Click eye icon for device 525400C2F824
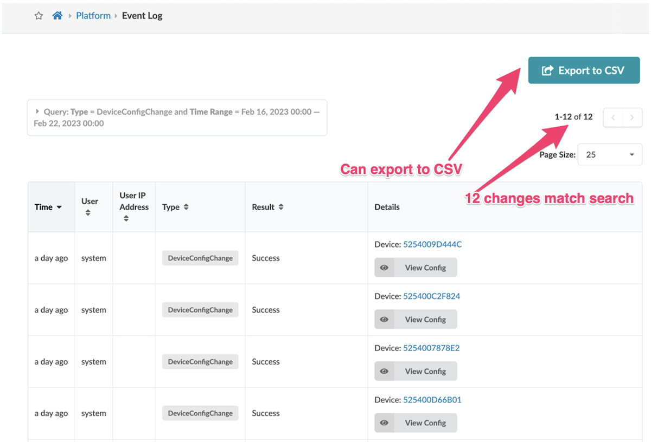The width and height of the screenshot is (651, 442). point(384,320)
